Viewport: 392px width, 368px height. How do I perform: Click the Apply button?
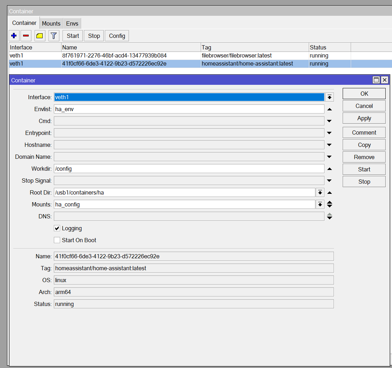pyautogui.click(x=364, y=118)
